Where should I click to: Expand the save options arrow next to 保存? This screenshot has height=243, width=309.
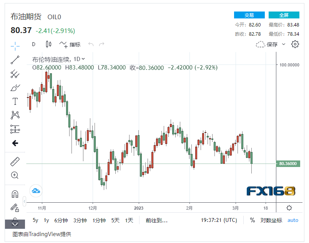click(284, 44)
